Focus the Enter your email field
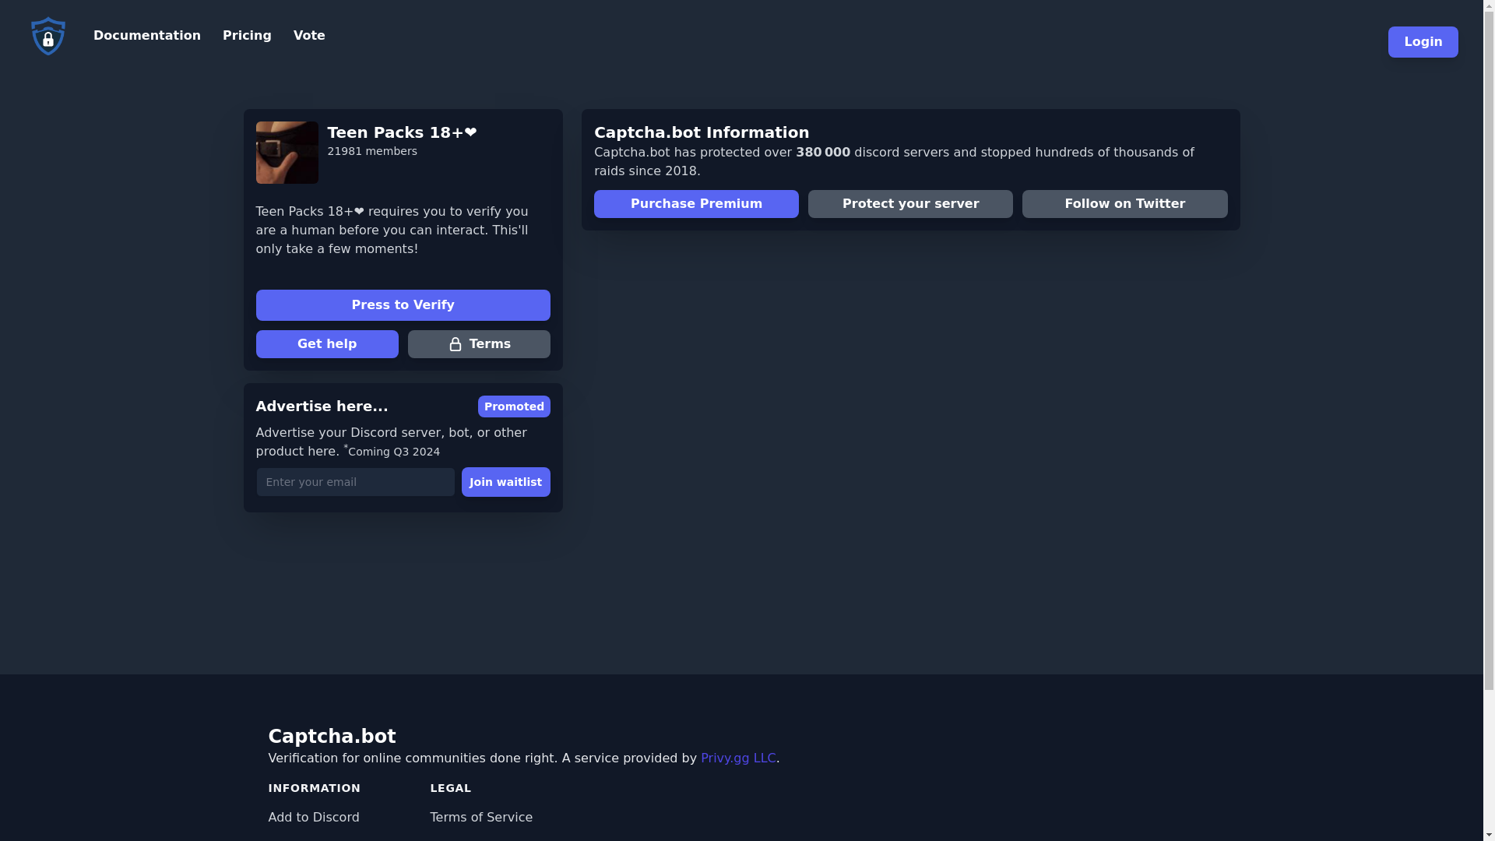1495x841 pixels. coord(355,482)
